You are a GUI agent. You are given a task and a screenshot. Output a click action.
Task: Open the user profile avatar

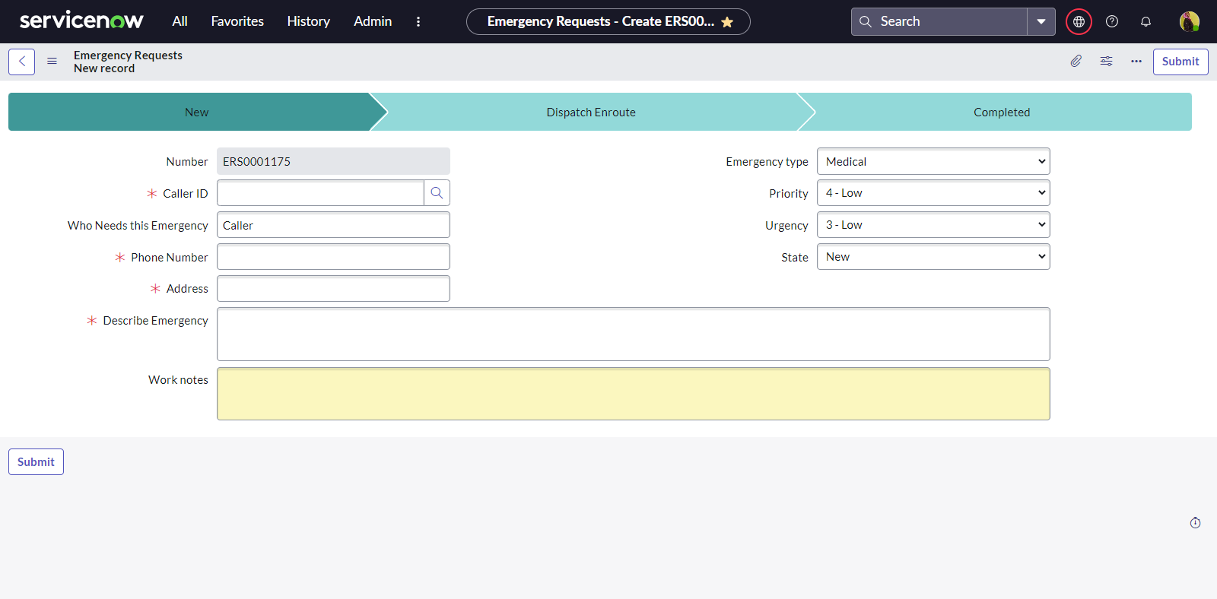point(1189,21)
